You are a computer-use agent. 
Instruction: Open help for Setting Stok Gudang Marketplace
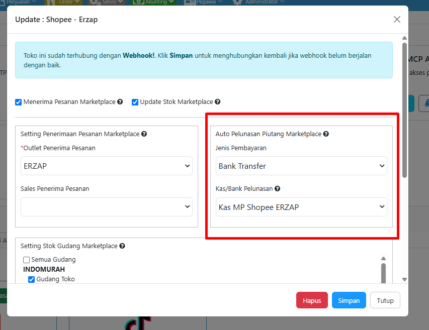pos(122,246)
